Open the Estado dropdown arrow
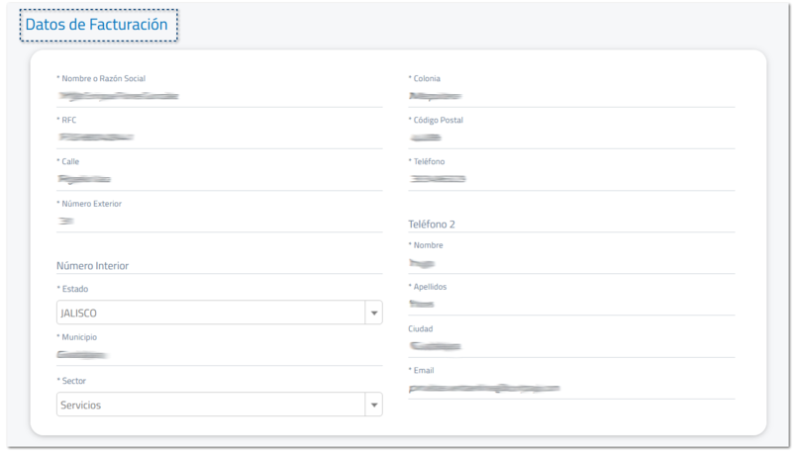Image resolution: width=794 pixels, height=452 pixels. point(373,314)
